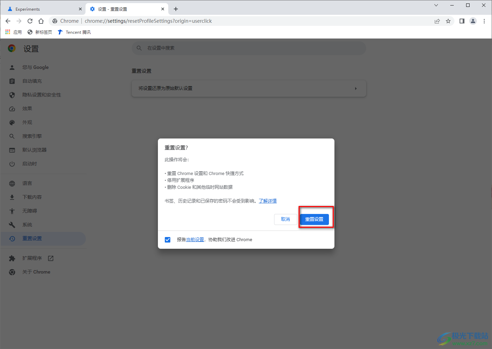Open the home page icon
The width and height of the screenshot is (492, 349).
click(41, 21)
